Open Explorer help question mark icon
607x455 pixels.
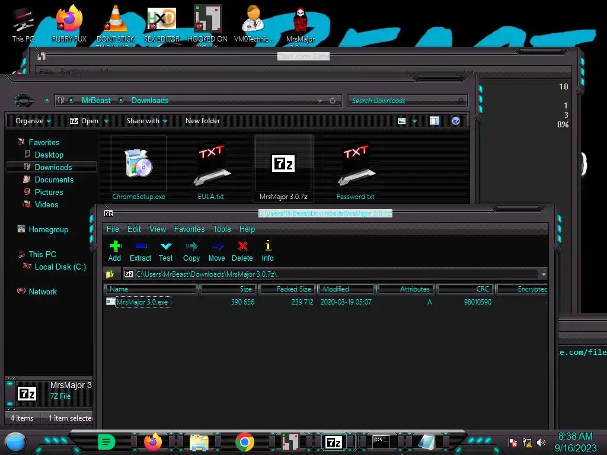pos(456,121)
